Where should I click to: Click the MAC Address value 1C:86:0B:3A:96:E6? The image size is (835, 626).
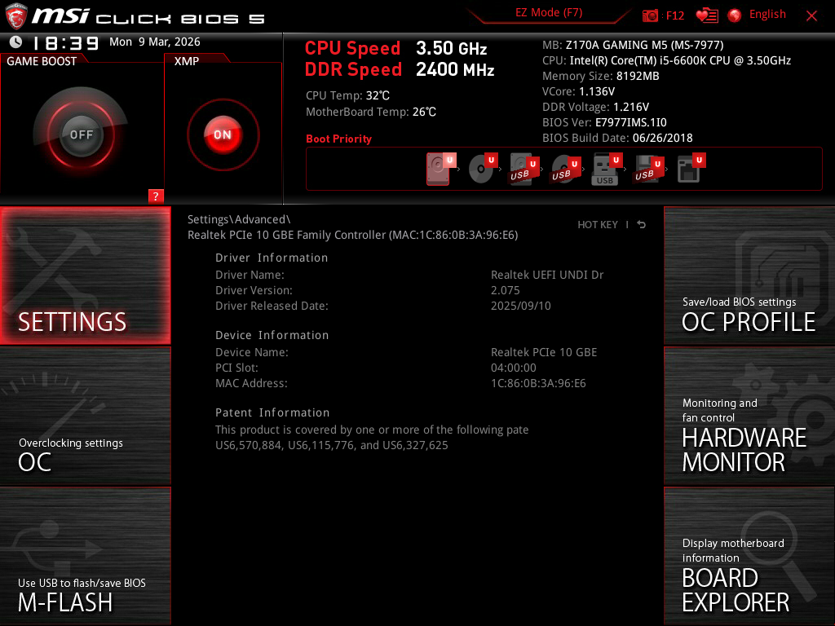538,383
